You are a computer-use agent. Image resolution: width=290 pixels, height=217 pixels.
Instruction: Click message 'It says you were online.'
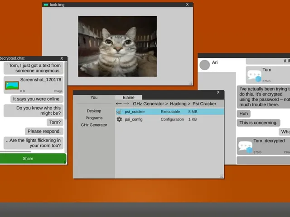click(37, 99)
